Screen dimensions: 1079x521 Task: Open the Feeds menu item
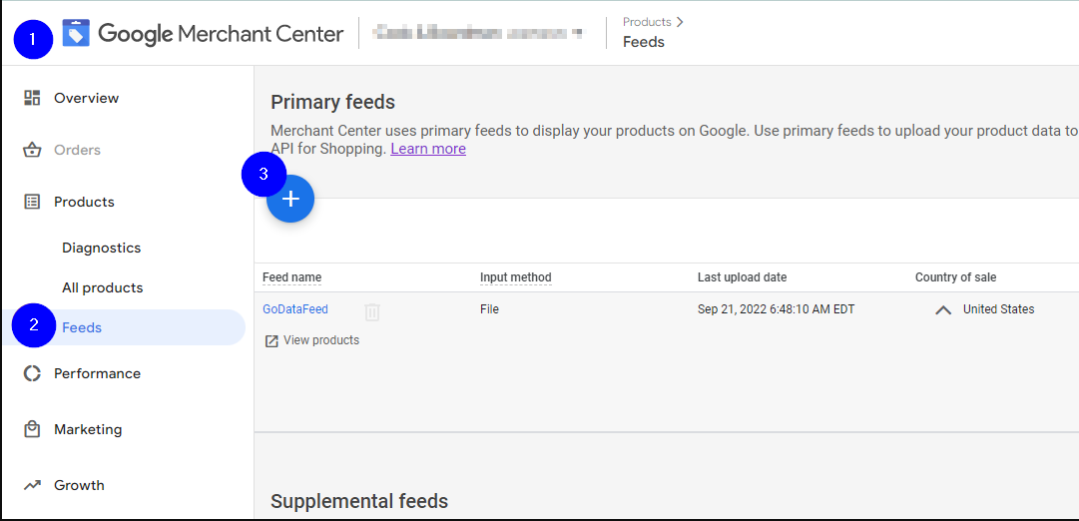(x=82, y=327)
